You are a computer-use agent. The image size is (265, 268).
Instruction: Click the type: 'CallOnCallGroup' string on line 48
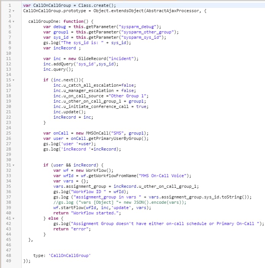[x=70, y=255]
